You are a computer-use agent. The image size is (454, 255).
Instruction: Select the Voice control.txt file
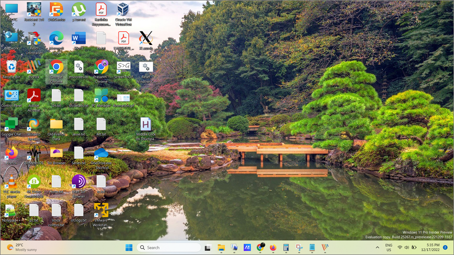tap(57, 215)
